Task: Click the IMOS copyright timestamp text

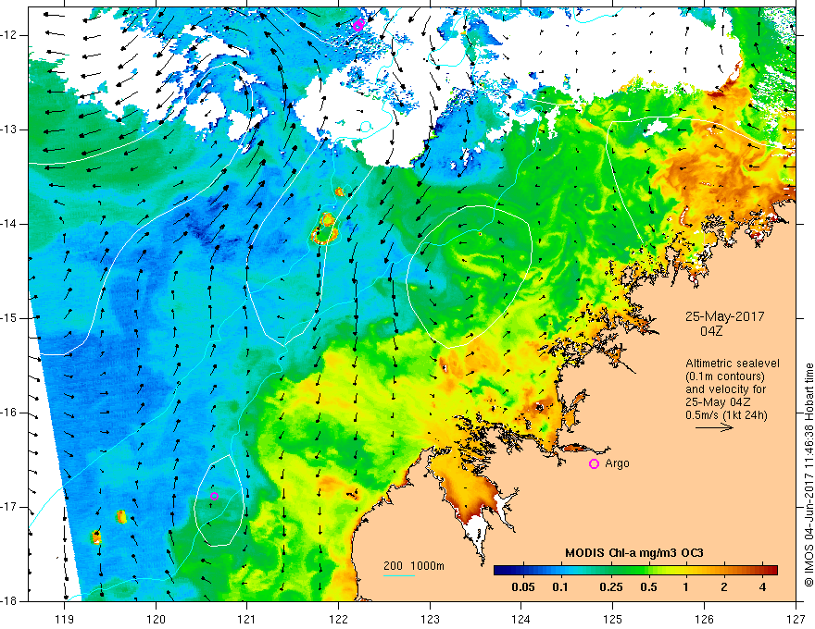Action: (x=809, y=475)
